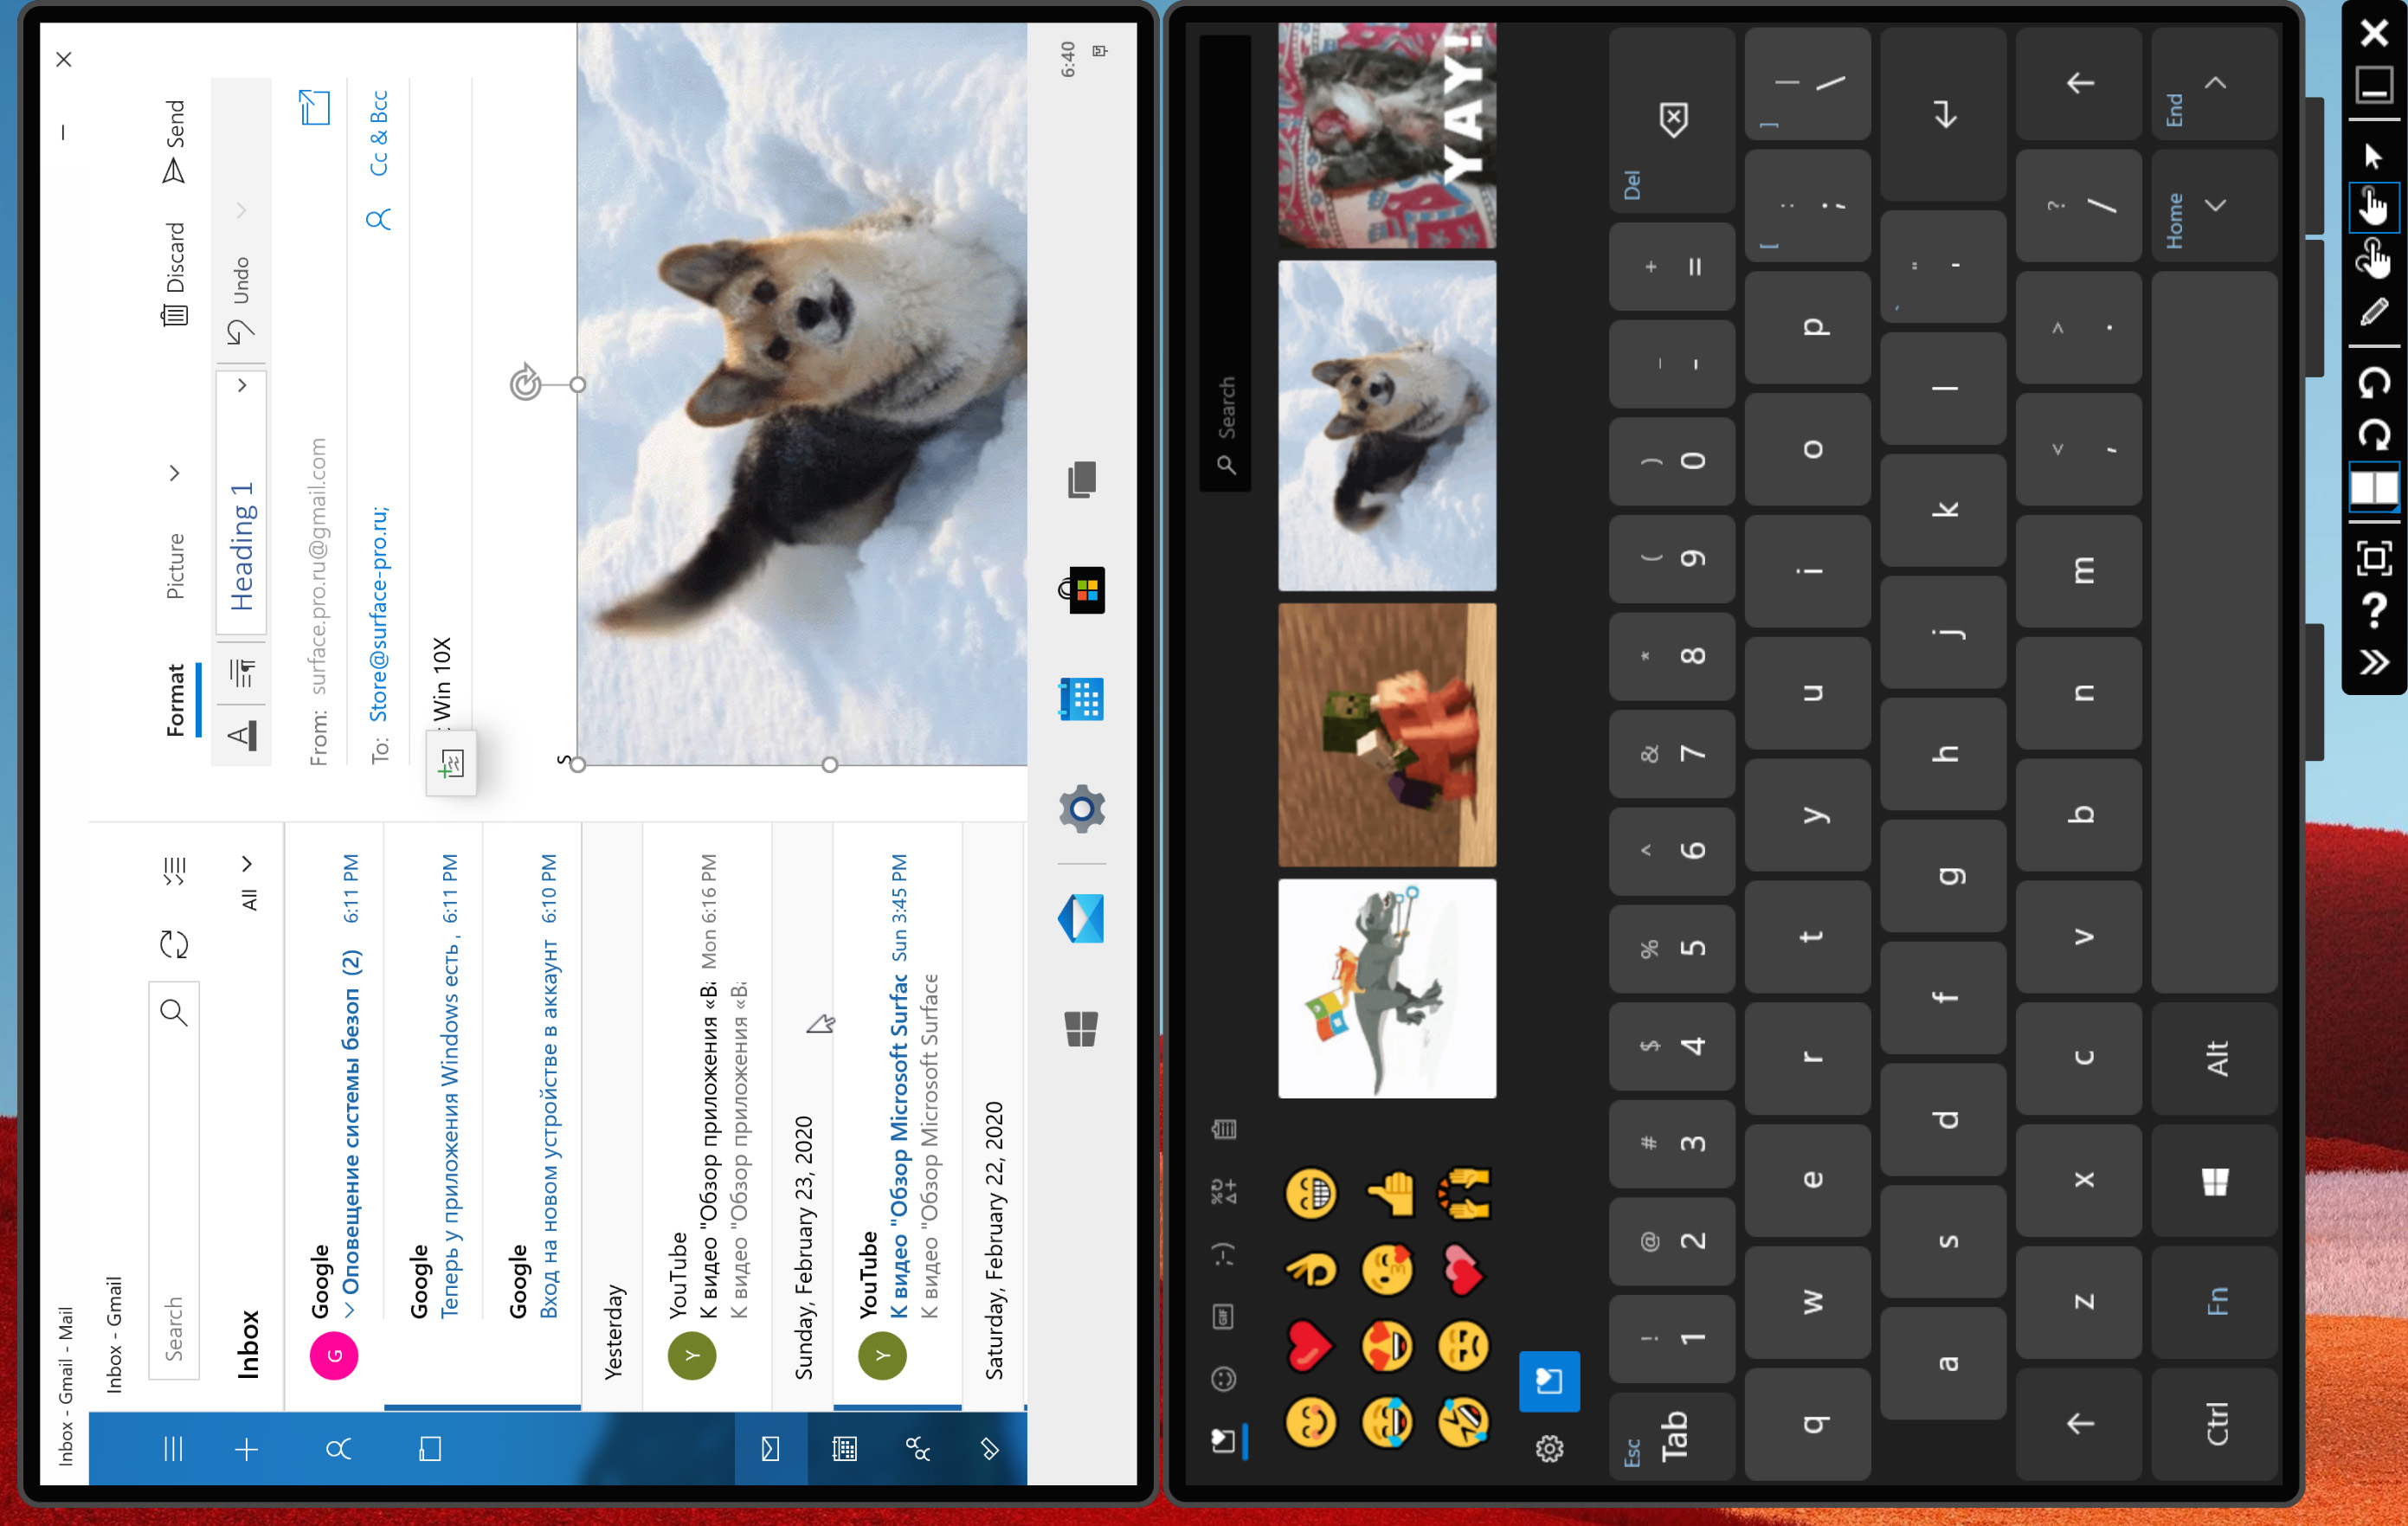Image resolution: width=2408 pixels, height=1526 pixels.
Task: Insert the red heart emoji
Action: coord(1308,1346)
